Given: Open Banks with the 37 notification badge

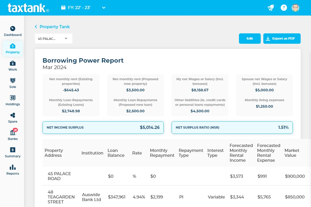Looking at the screenshot, I should [x=12, y=135].
